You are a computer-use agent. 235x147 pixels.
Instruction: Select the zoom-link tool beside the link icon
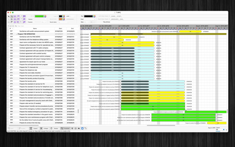click(12, 16)
